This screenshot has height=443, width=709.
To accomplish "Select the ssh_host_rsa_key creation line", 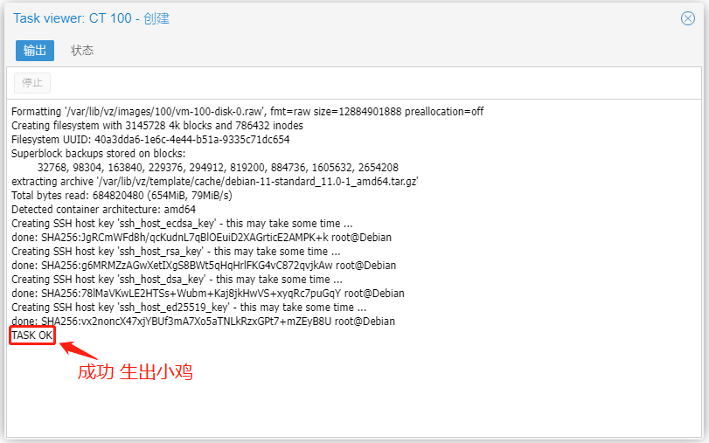I will point(176,252).
